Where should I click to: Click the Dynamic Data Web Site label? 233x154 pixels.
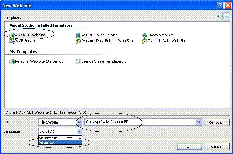(x=167, y=41)
